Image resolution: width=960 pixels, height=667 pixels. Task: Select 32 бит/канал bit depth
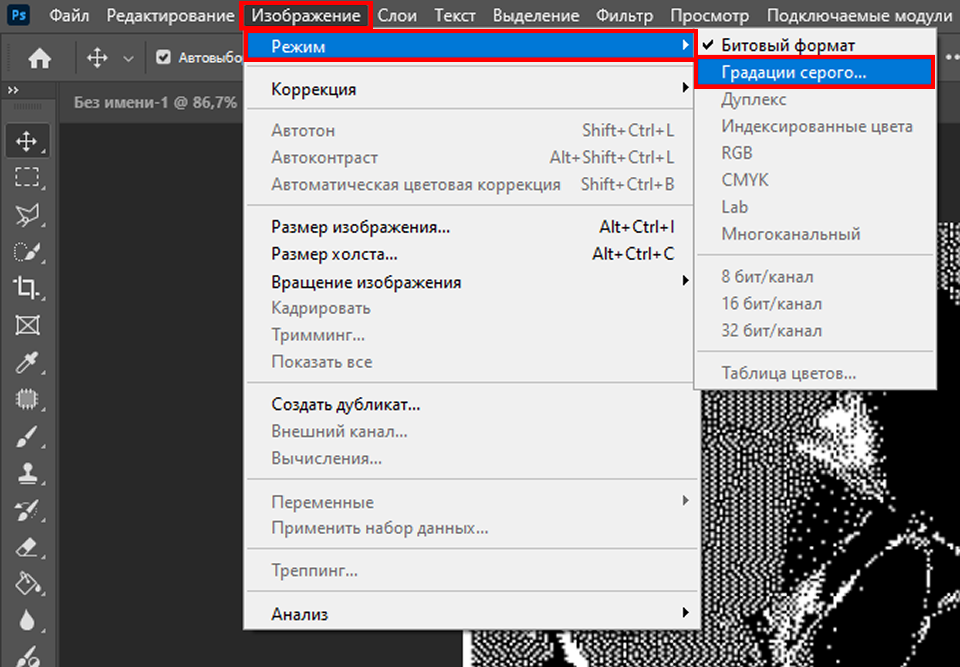(815, 330)
